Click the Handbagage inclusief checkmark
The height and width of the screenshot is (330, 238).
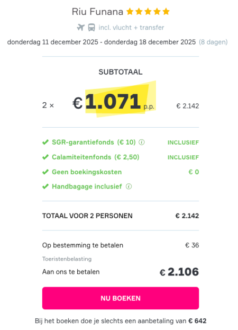45,186
